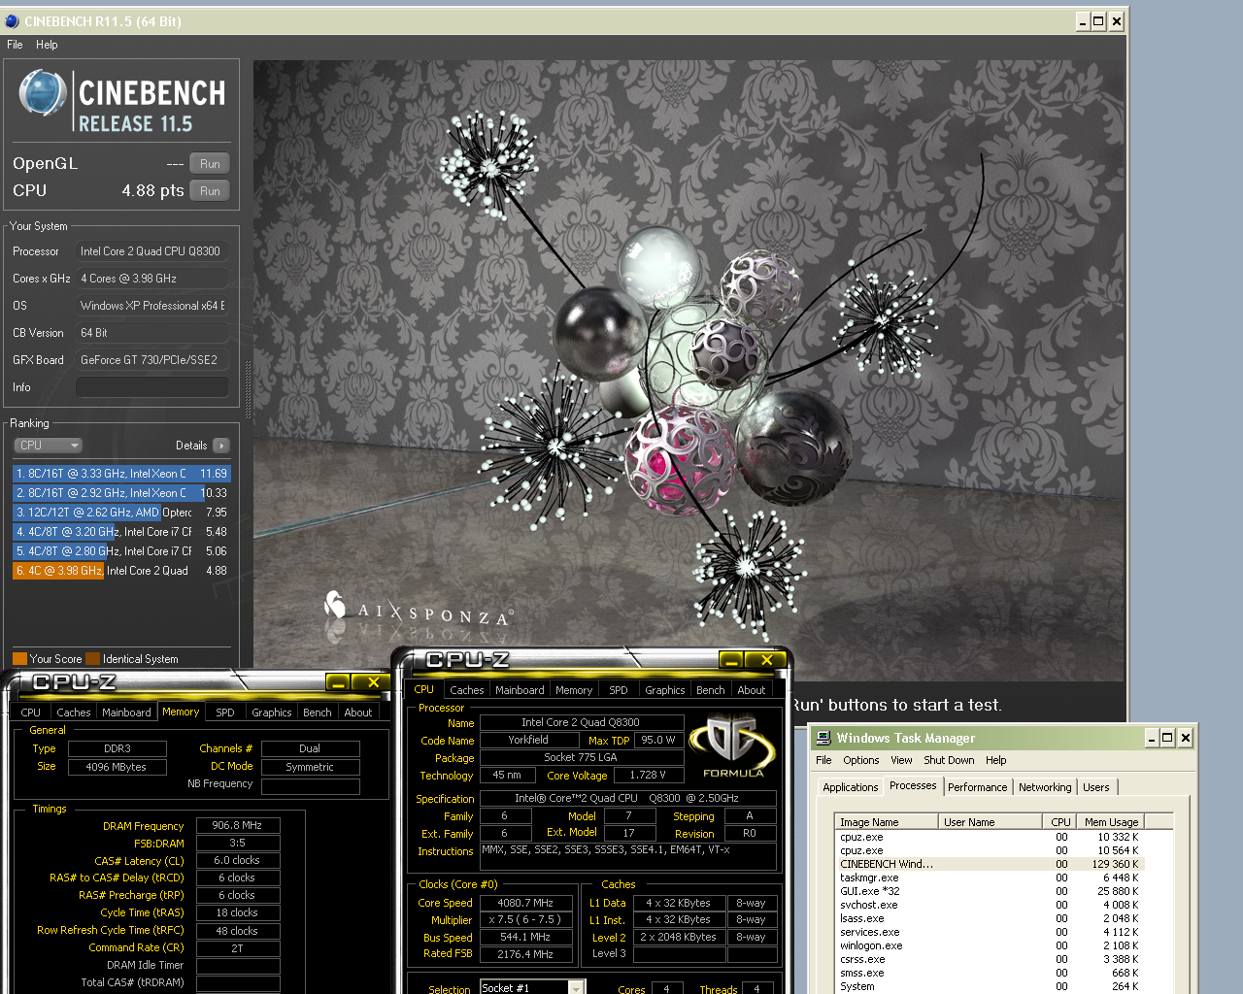Open About tab in right CPU-Z window
This screenshot has width=1243, height=994.
[x=752, y=690]
